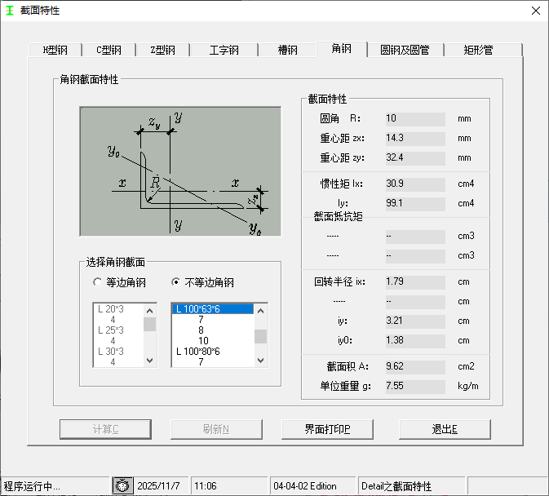Switch to the 工字钢 tab

[x=224, y=50]
